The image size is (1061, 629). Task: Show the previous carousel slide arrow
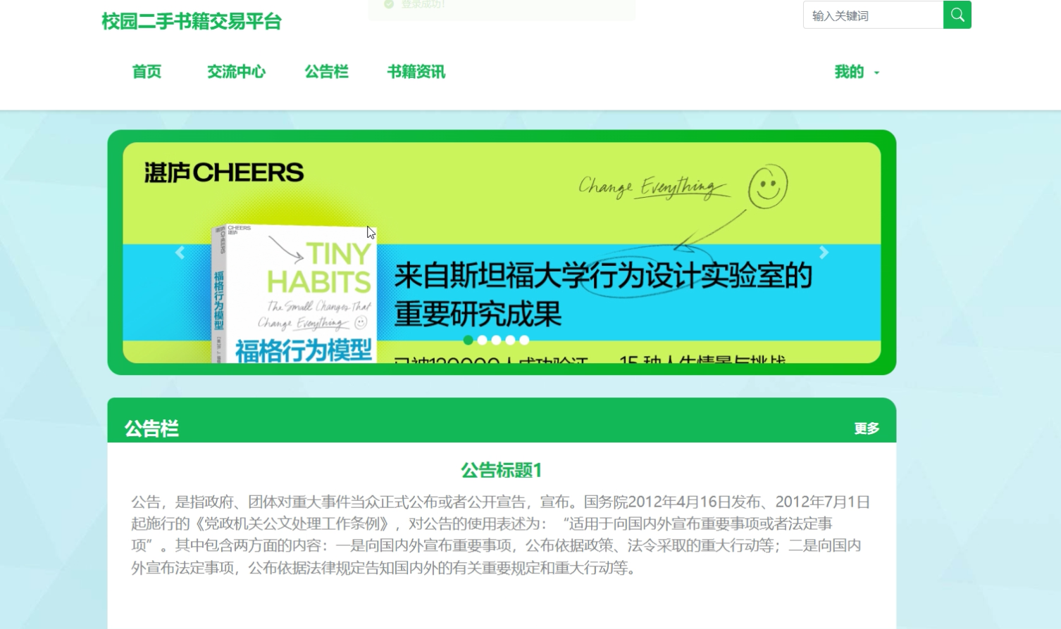[x=180, y=253]
